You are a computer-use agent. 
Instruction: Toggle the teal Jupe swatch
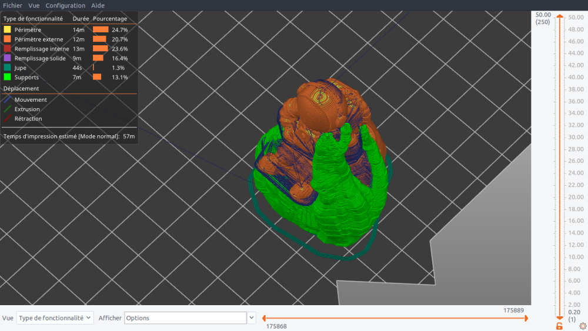[7, 68]
